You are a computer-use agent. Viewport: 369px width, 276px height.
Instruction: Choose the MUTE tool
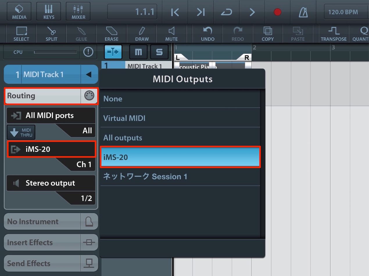coord(171,34)
